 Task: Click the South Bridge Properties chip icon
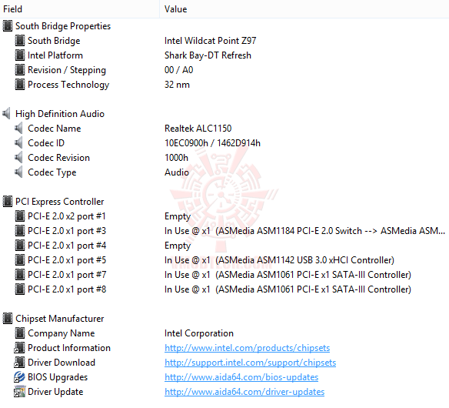click(8, 26)
